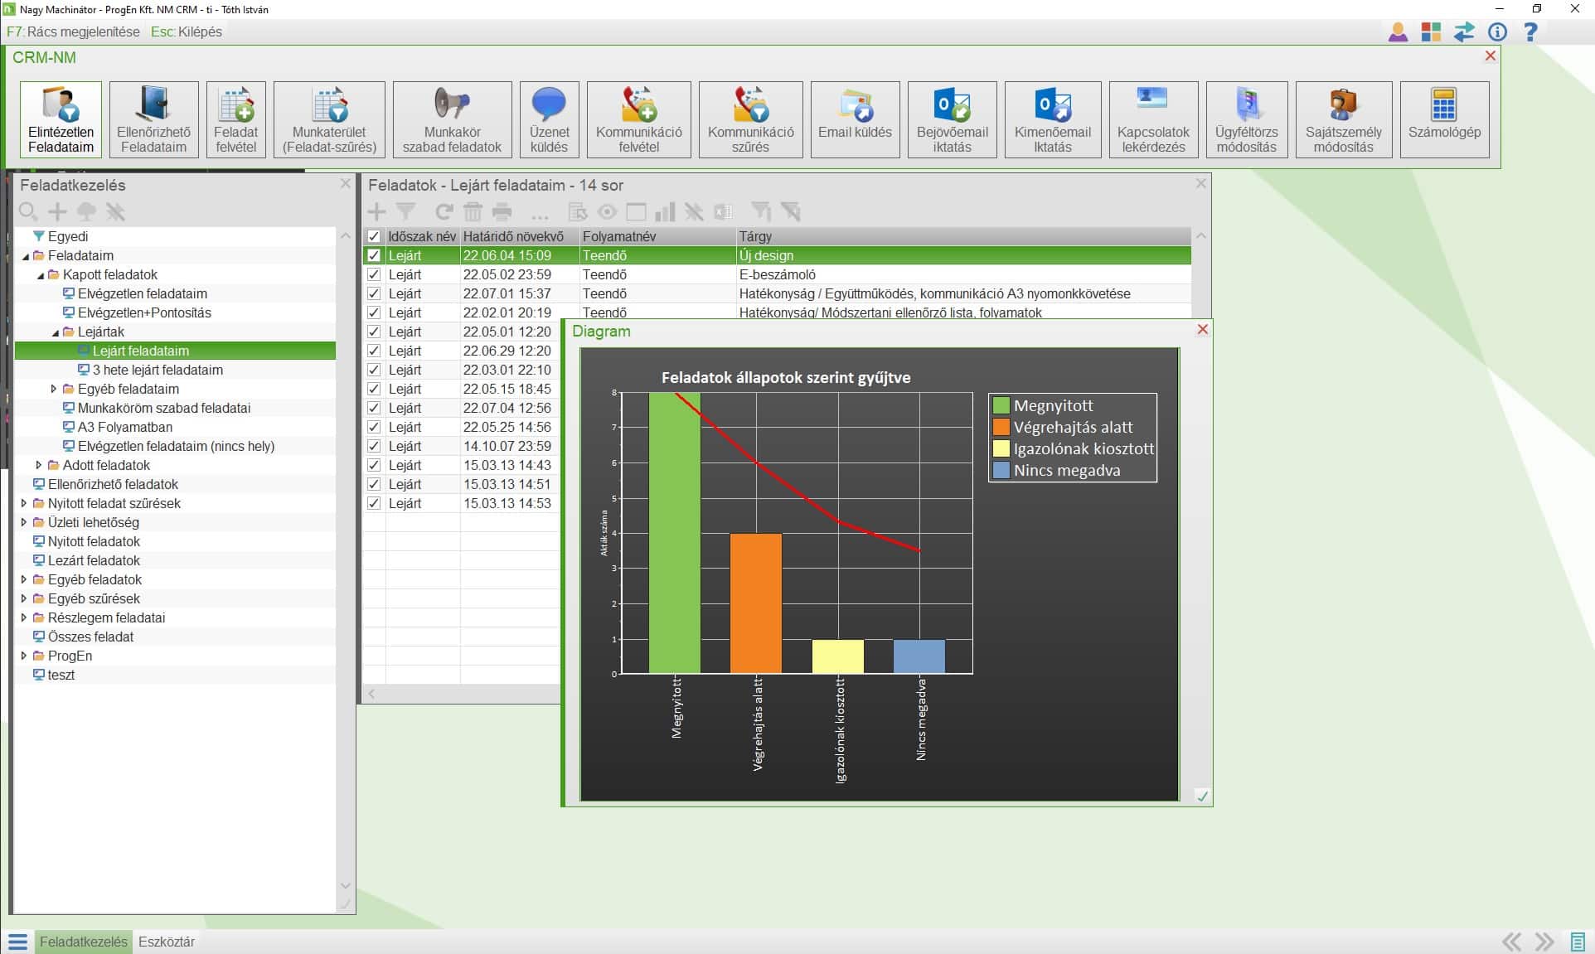Select the Feladatkezelés bottom tab

83,942
